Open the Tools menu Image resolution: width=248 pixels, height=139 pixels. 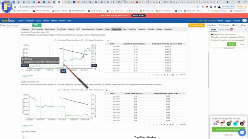tap(69, 20)
